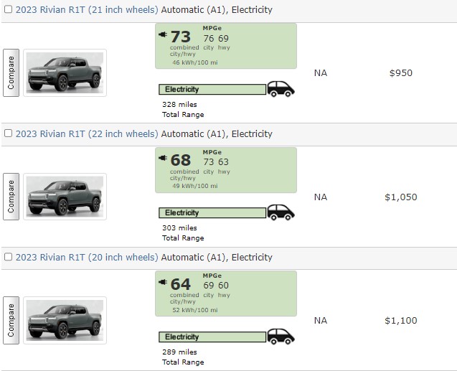Click the plug icon beside 64 MPGe
Viewport: 457px width, 371px height.
163,282
